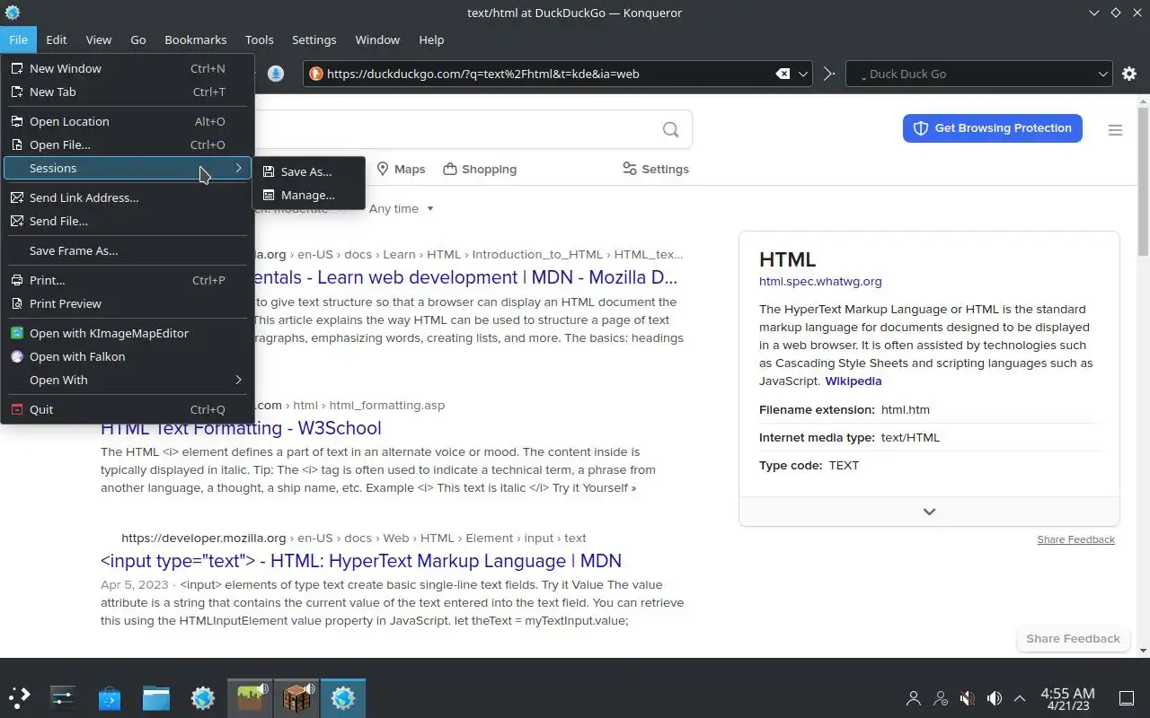1150x718 pixels.
Task: Expand the Open With submenu
Action: [x=128, y=380]
